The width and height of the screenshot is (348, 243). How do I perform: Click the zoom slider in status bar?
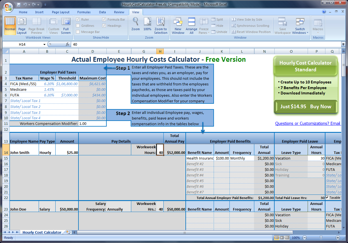tap(321, 238)
